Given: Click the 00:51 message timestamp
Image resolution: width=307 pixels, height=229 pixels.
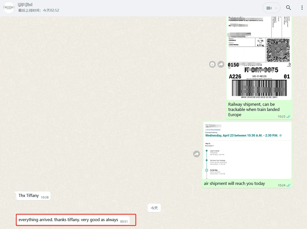Looking at the screenshot, I should 124,222.
